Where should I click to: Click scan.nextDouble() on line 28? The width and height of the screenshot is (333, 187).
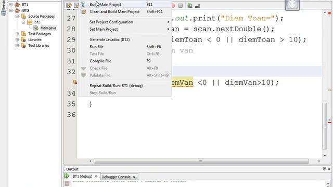231,29
